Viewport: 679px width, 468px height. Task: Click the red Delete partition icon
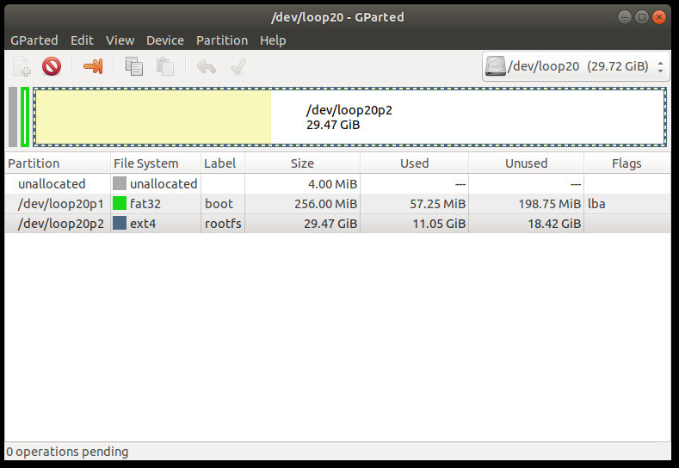click(52, 66)
